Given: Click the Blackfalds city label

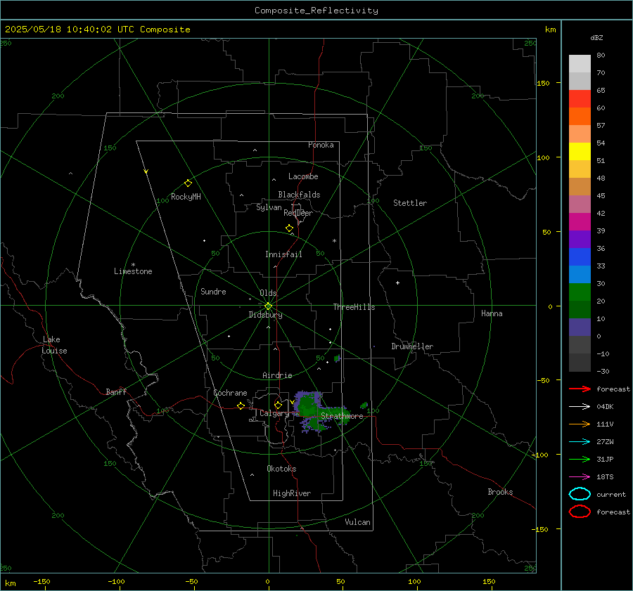Looking at the screenshot, I should click(x=299, y=195).
